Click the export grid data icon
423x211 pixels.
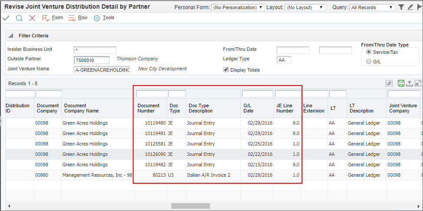410,83
